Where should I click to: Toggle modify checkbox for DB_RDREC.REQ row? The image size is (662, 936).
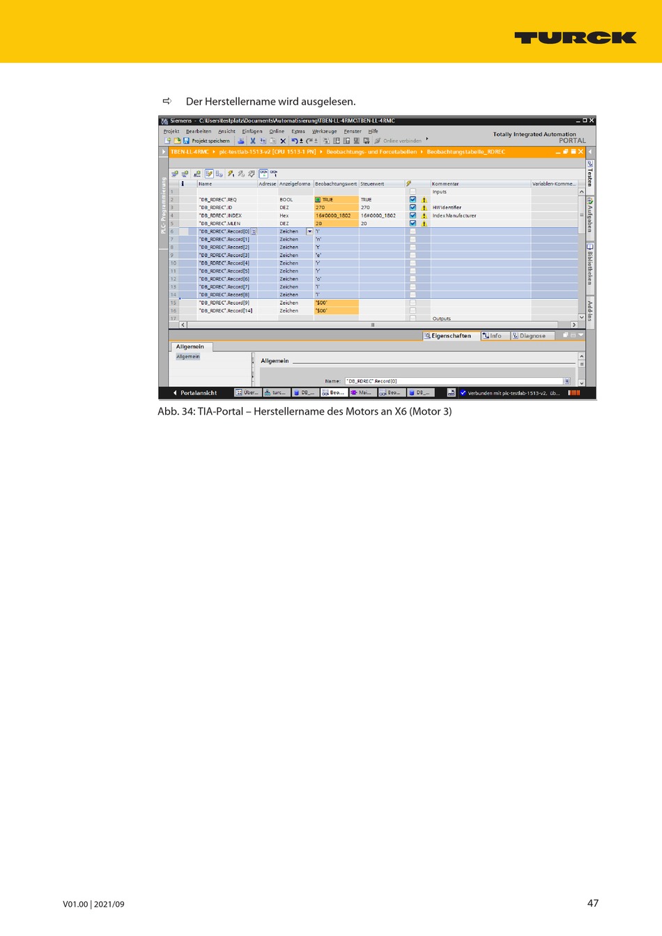(x=413, y=199)
